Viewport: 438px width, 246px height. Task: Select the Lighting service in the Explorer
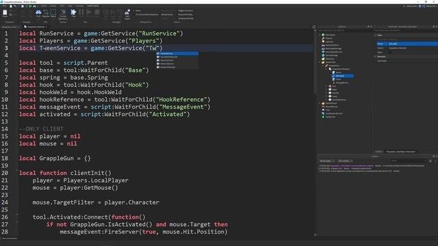tap(329, 42)
